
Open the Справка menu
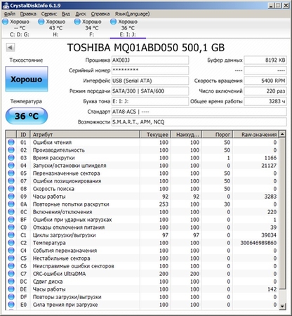pos(100,14)
